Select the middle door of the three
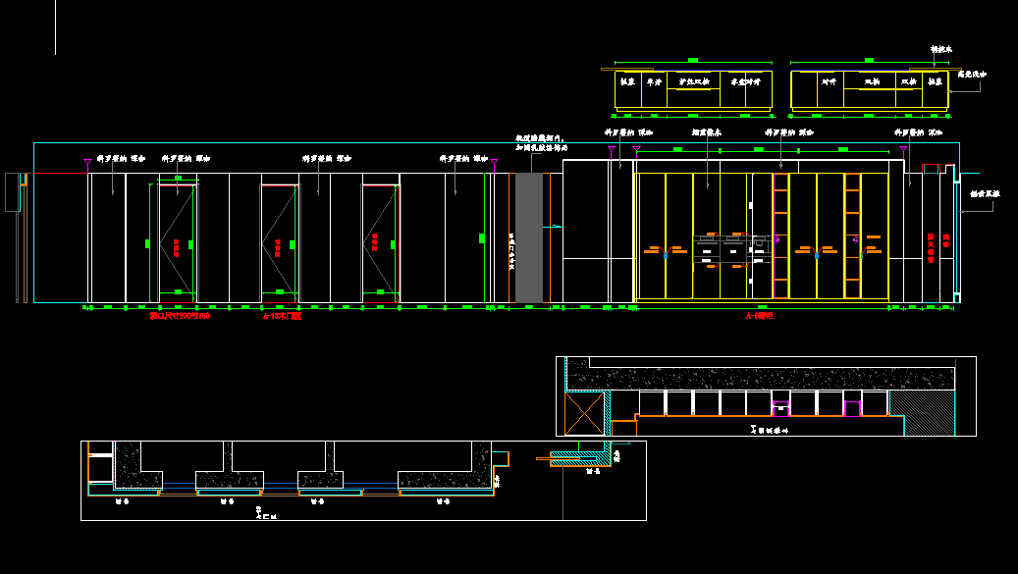 pos(279,238)
